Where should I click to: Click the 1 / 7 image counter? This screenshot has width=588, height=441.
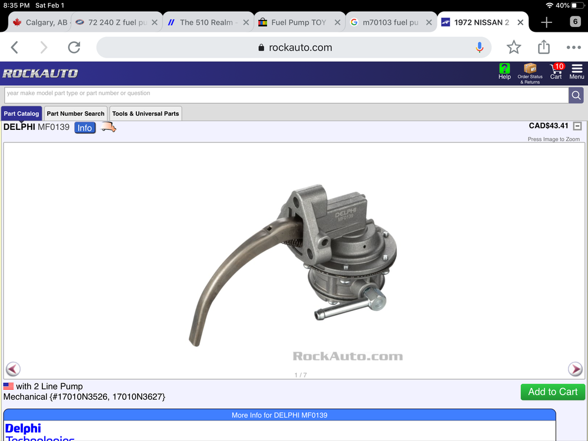[300, 375]
